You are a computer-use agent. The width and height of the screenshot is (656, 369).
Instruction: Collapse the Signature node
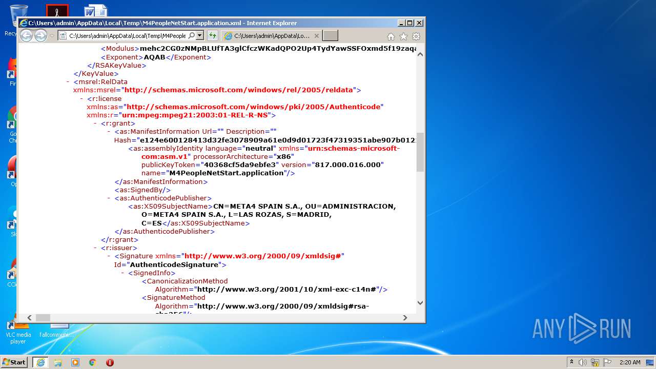pyautogui.click(x=109, y=256)
